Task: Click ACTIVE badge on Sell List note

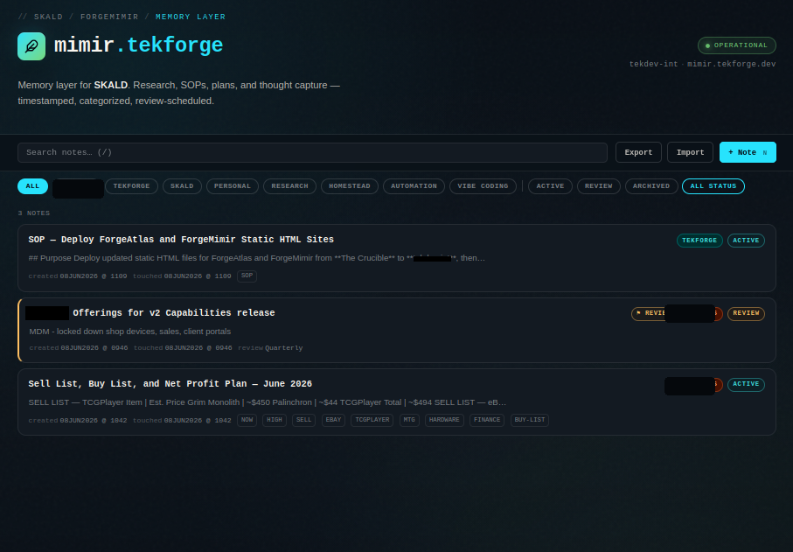Action: [746, 385]
